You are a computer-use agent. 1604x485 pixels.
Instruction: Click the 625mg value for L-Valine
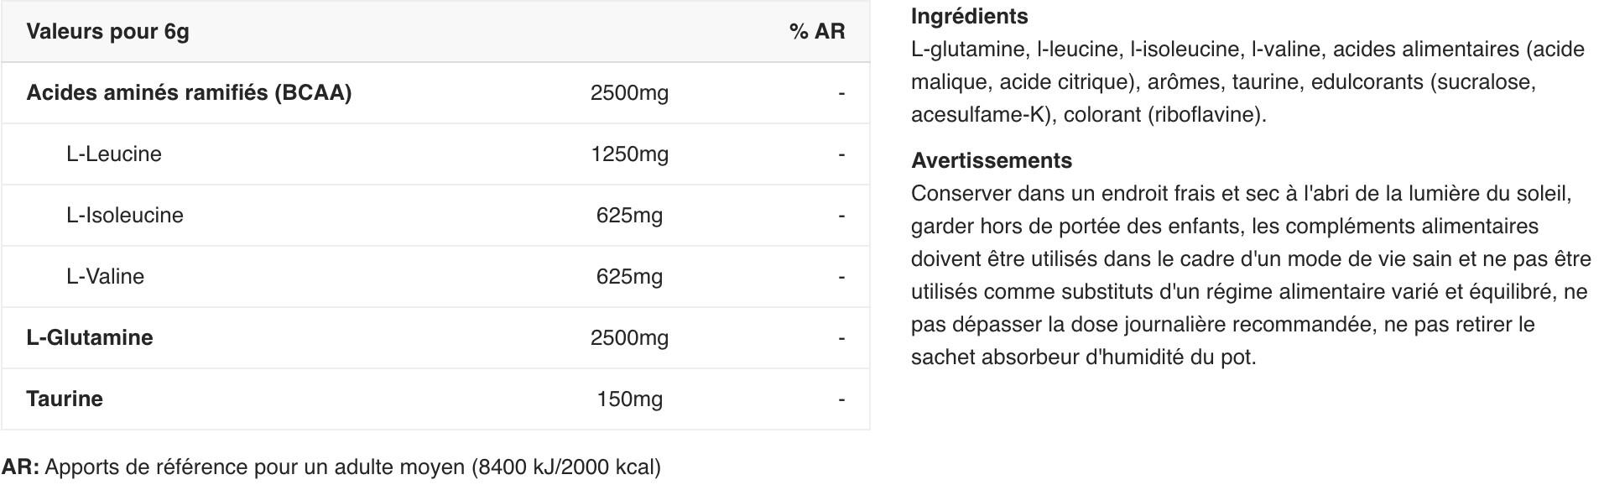click(x=629, y=277)
